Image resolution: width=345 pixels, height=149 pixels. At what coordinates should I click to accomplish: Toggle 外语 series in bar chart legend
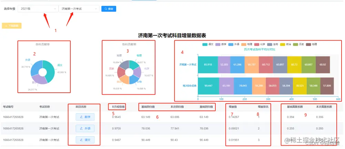coord(234,44)
